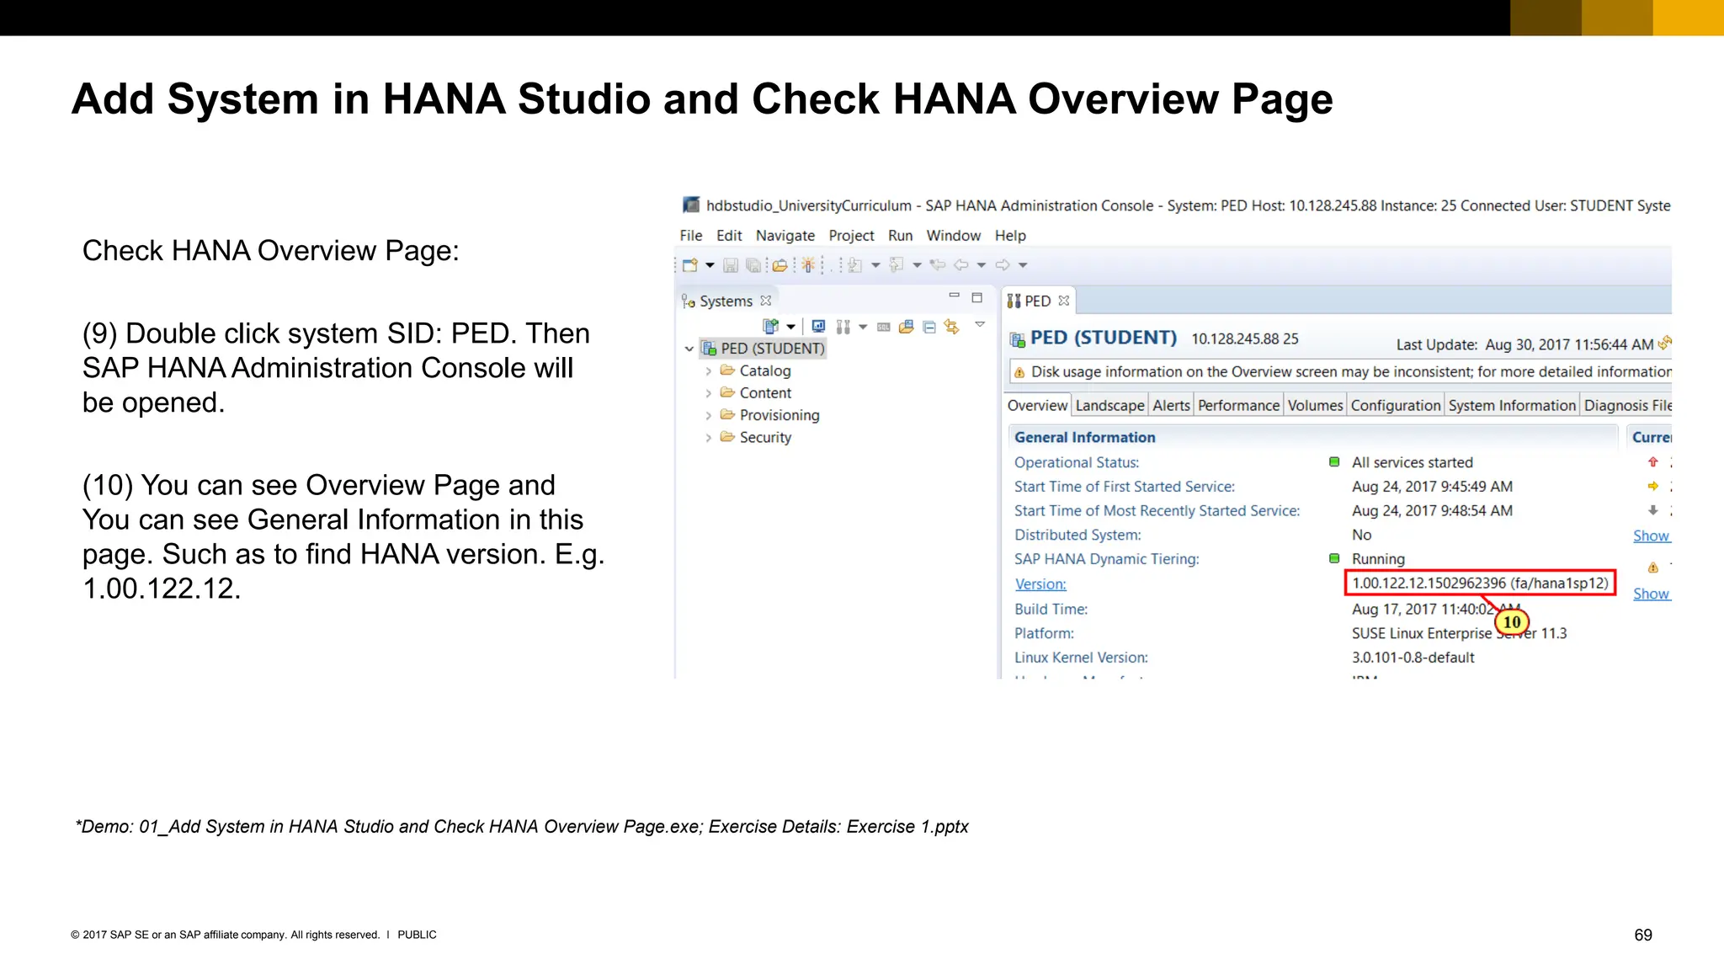Open the New wizard dropdown arrow
The image size is (1724, 970).
[710, 265]
